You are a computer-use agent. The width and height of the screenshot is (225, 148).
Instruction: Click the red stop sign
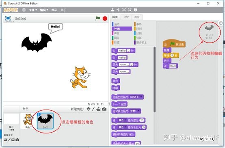[105, 19]
